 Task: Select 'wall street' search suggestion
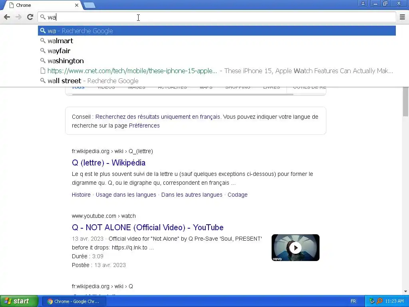[217, 81]
